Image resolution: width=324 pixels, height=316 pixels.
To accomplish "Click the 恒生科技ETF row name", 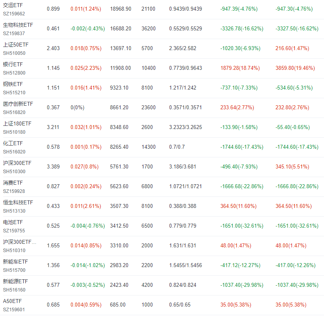I will [x=18, y=202].
